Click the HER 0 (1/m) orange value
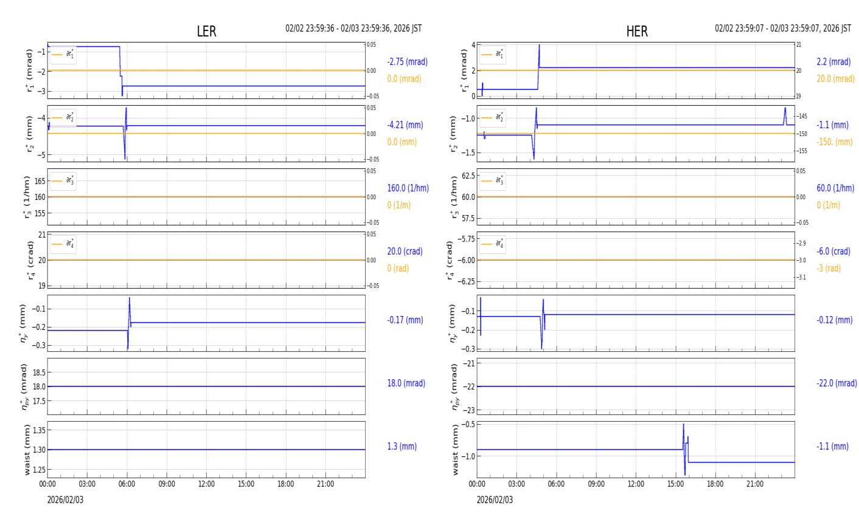The width and height of the screenshot is (859, 525). pos(828,205)
